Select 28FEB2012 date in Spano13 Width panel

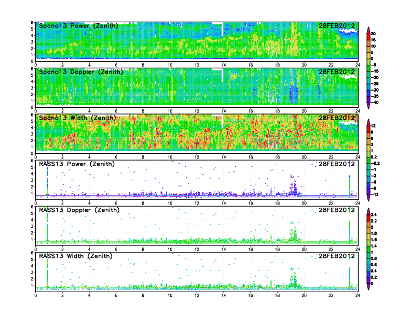click(x=337, y=118)
